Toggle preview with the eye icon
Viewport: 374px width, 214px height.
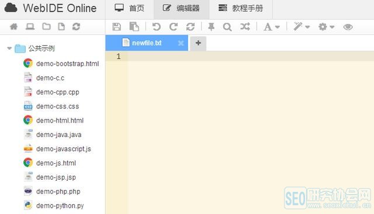click(348, 27)
